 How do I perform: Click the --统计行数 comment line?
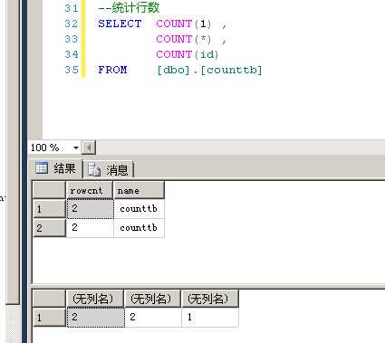click(x=129, y=8)
